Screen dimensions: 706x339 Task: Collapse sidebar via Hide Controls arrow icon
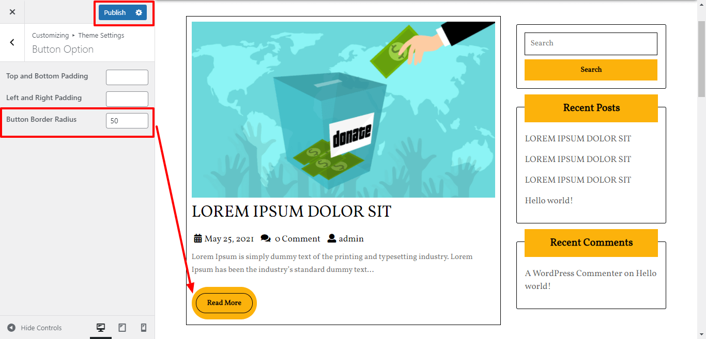[11, 328]
